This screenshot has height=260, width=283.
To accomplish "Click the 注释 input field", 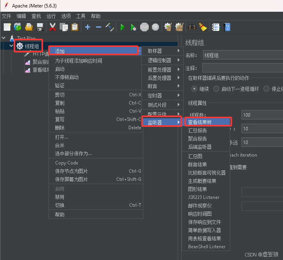I will click(243, 68).
